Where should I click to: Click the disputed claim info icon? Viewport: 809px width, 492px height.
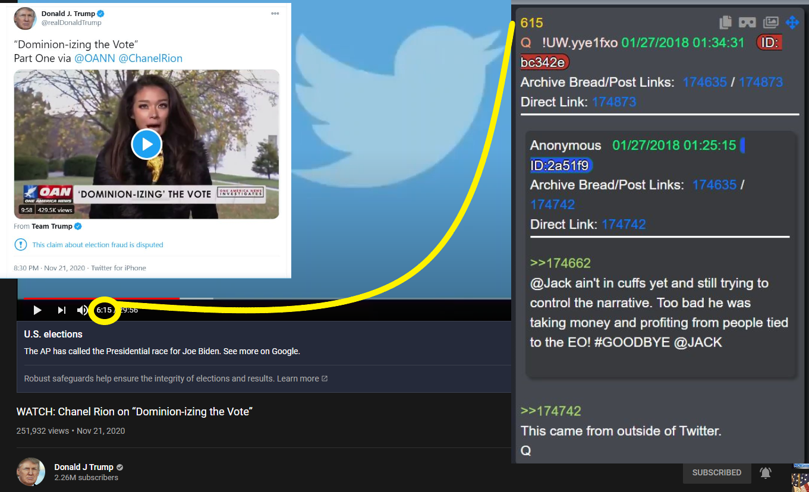tap(21, 245)
